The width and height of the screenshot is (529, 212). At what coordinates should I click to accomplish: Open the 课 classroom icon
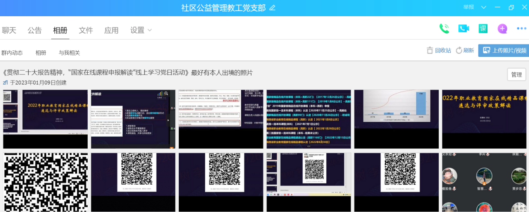click(x=483, y=29)
